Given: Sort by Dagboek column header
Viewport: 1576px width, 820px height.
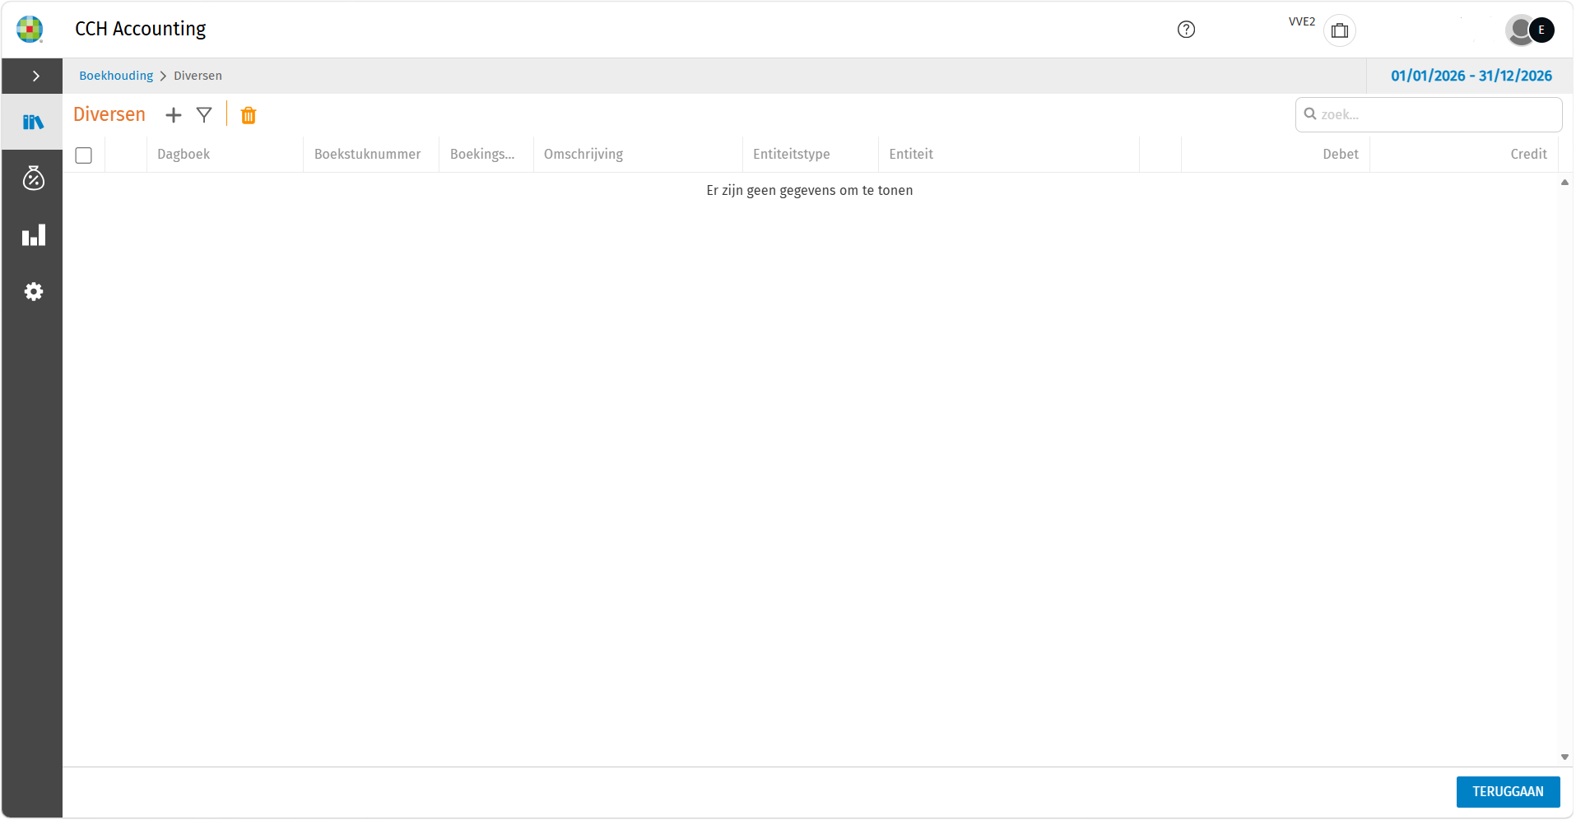Looking at the screenshot, I should click(x=184, y=154).
